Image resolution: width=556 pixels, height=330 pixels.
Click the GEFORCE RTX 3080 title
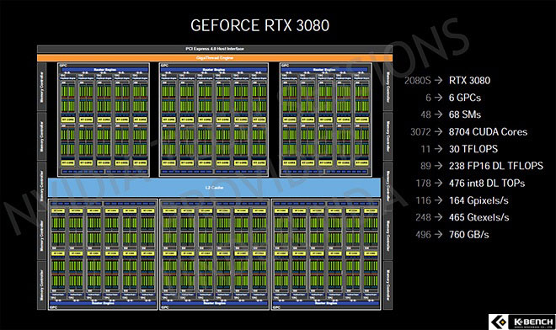(x=259, y=25)
